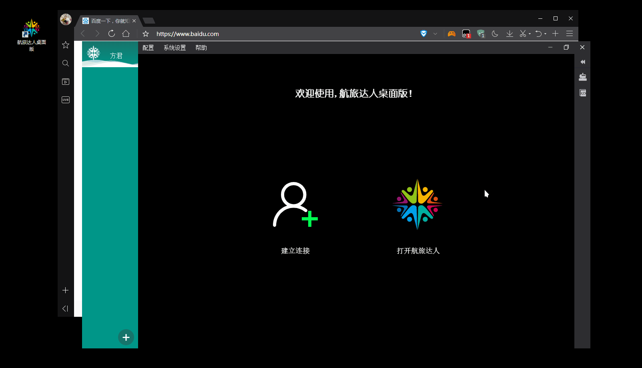The height and width of the screenshot is (368, 642).
Task: Open the 帮助 menu
Action: coord(201,48)
